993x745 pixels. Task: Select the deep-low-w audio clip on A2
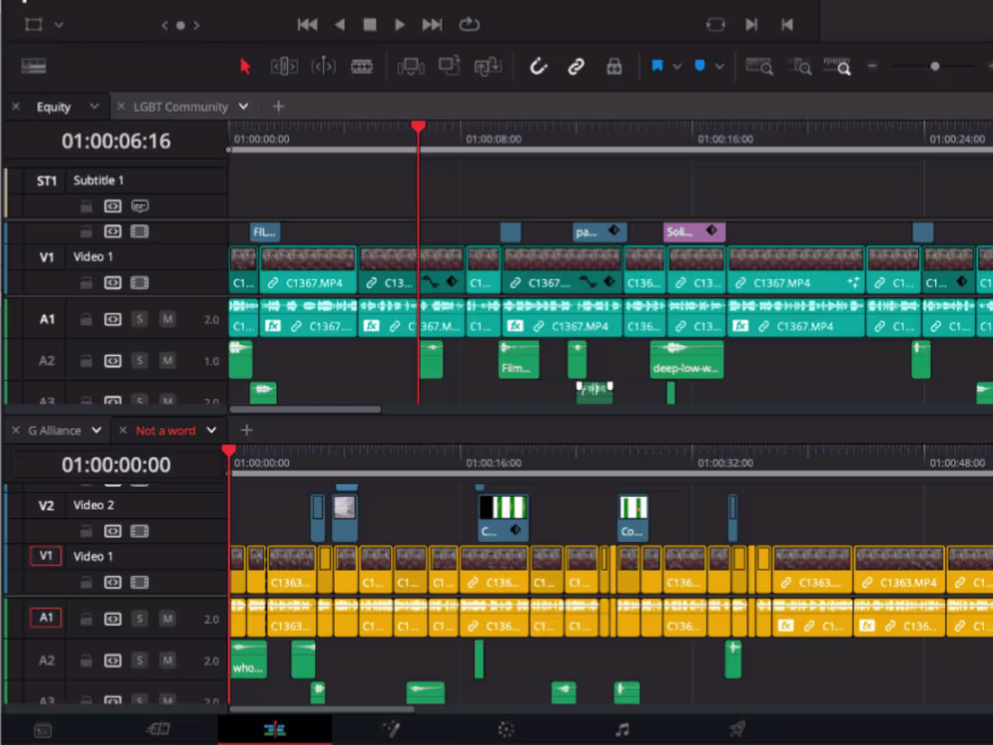click(686, 360)
